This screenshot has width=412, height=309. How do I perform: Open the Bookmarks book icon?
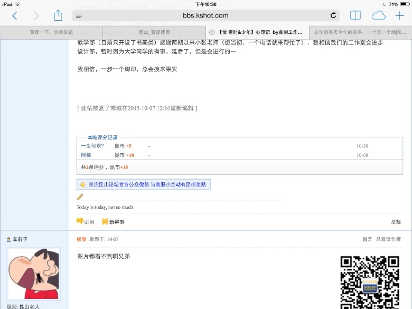tap(355, 16)
